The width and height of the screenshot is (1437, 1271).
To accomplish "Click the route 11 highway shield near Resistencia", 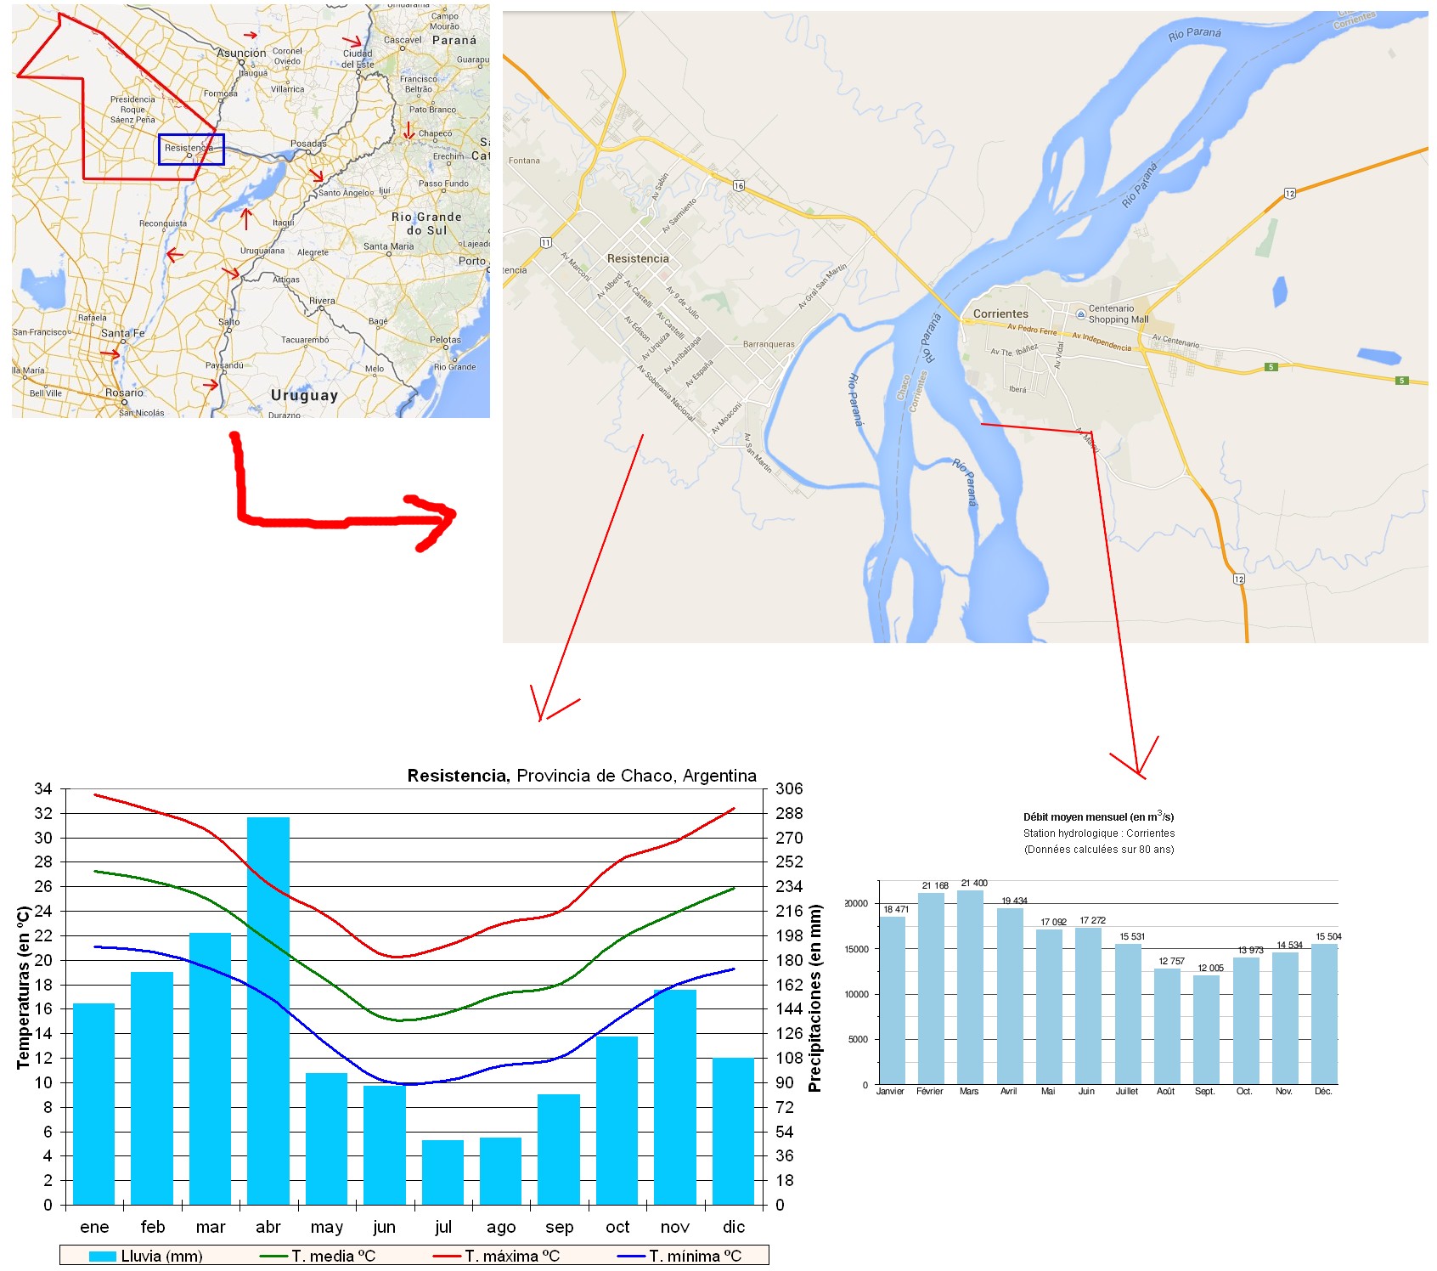I will (545, 243).
